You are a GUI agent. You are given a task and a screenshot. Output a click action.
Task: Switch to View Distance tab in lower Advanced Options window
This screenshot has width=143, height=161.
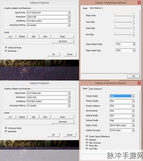pos(96,89)
